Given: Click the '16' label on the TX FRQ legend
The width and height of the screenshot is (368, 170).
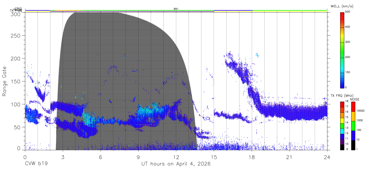Looking at the screenshot, I should point(347,111).
